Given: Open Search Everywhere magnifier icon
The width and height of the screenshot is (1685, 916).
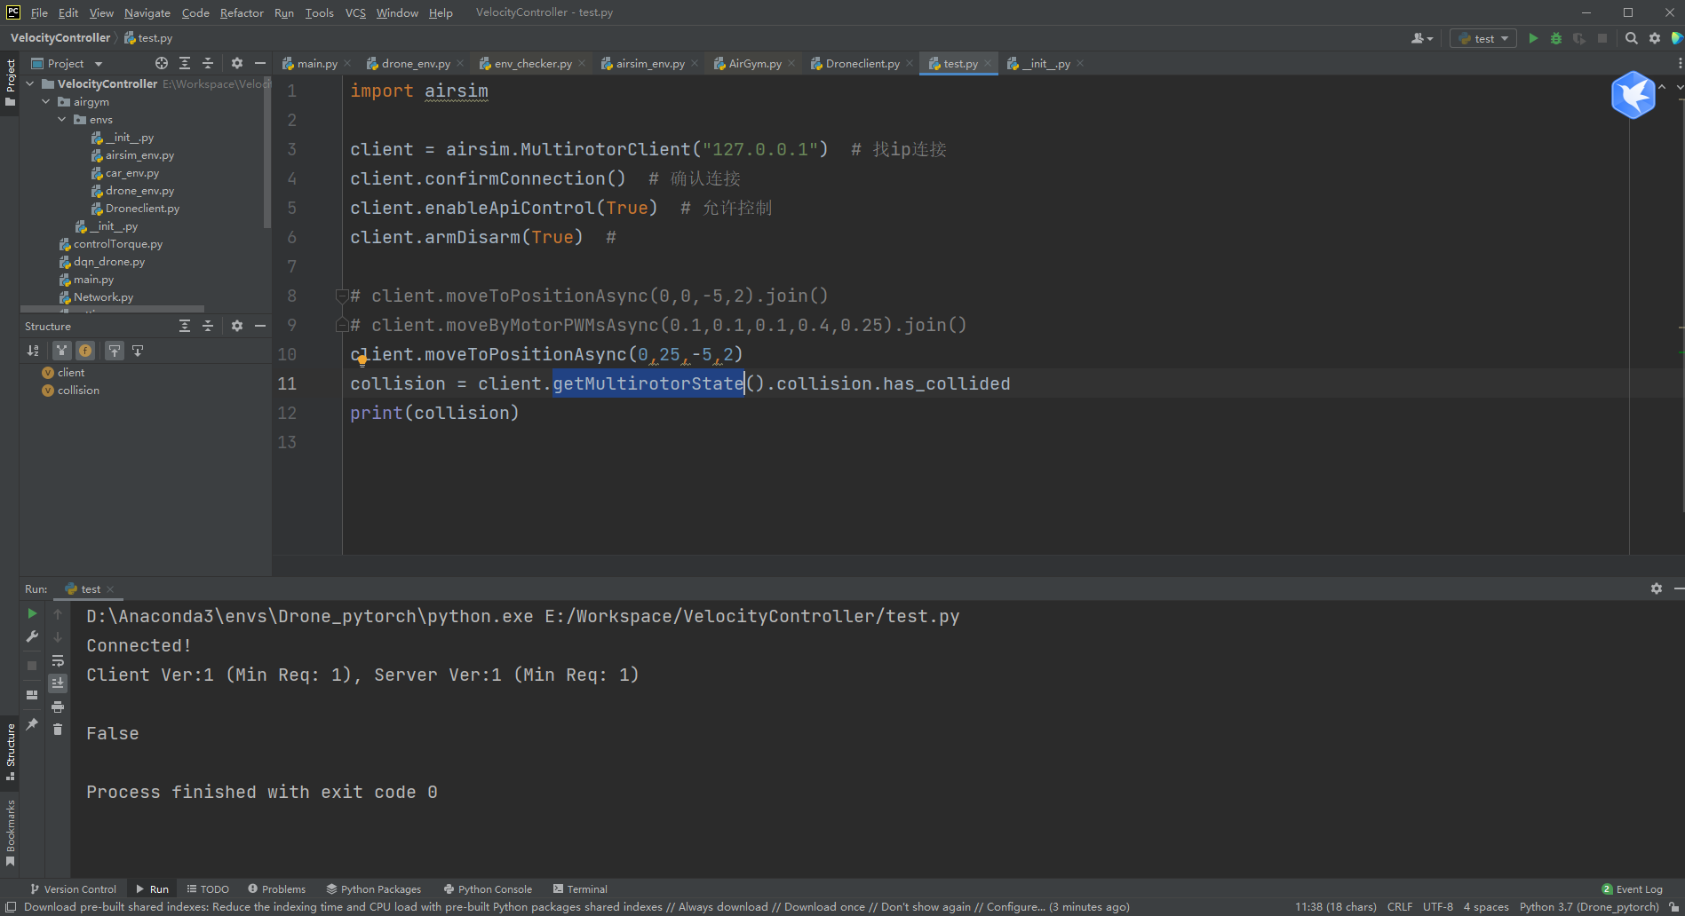Looking at the screenshot, I should [x=1632, y=38].
